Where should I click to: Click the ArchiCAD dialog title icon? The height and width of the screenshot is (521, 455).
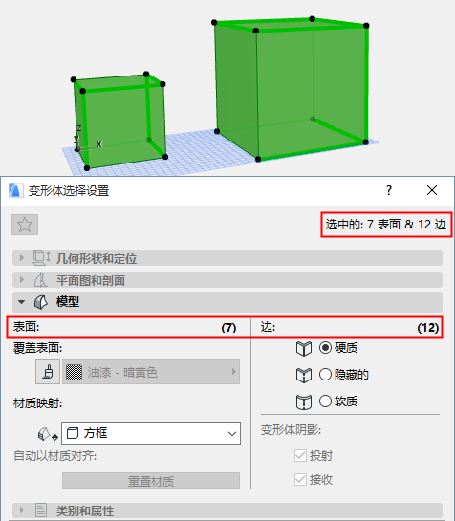16,191
